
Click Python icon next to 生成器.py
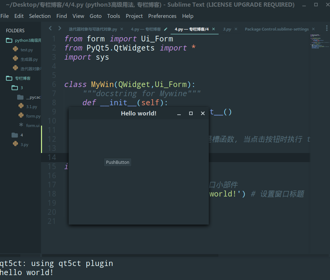15,58
